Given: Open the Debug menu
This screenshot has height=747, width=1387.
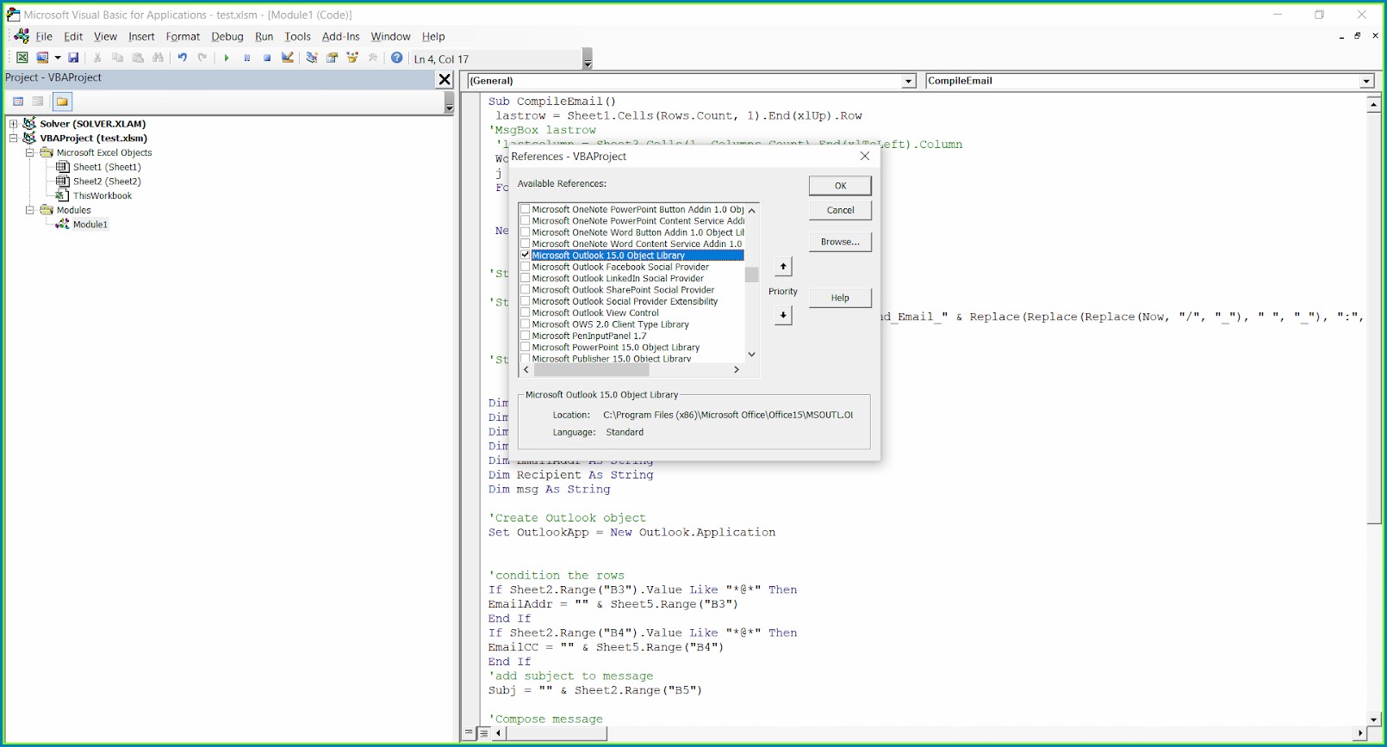Looking at the screenshot, I should (227, 36).
